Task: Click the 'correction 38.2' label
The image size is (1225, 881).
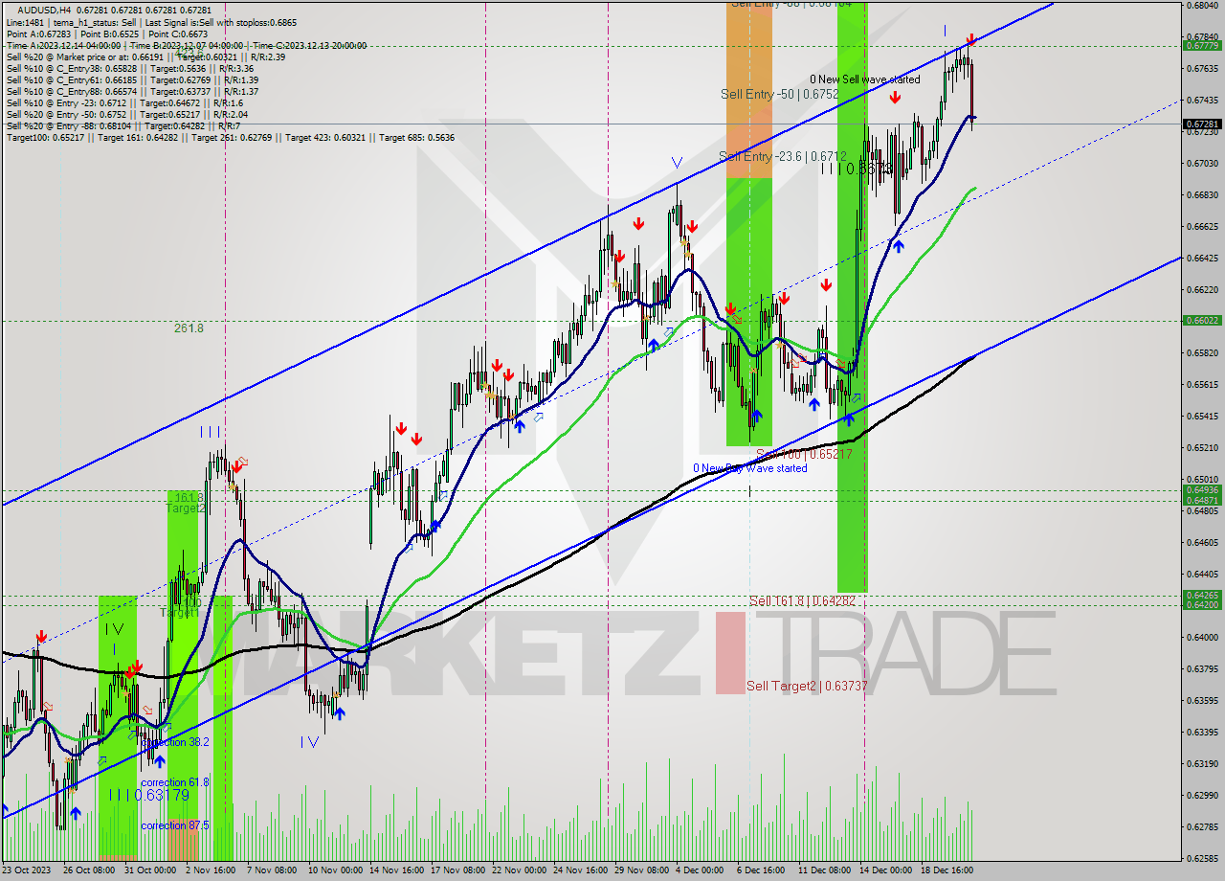Action: (x=174, y=742)
